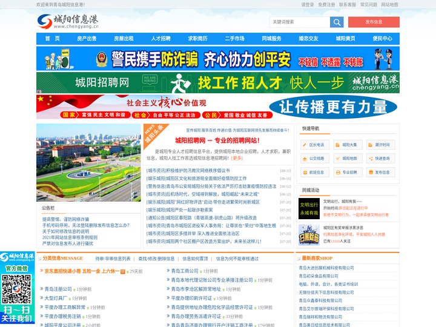Open 同城服务 navigation item

pyautogui.click(x=272, y=39)
